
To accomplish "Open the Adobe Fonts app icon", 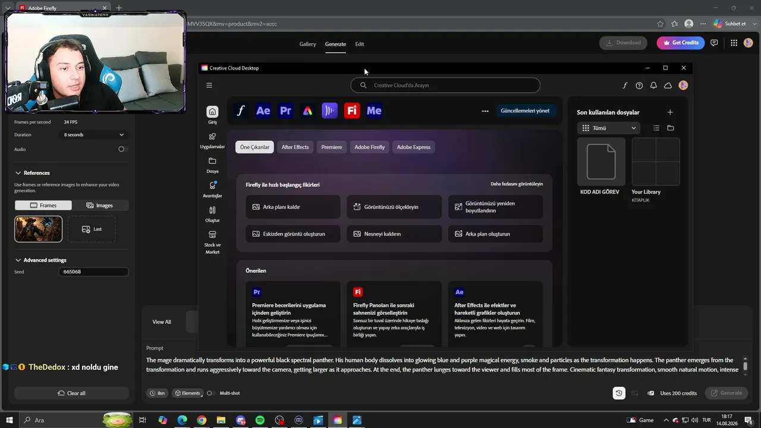I will click(x=241, y=111).
